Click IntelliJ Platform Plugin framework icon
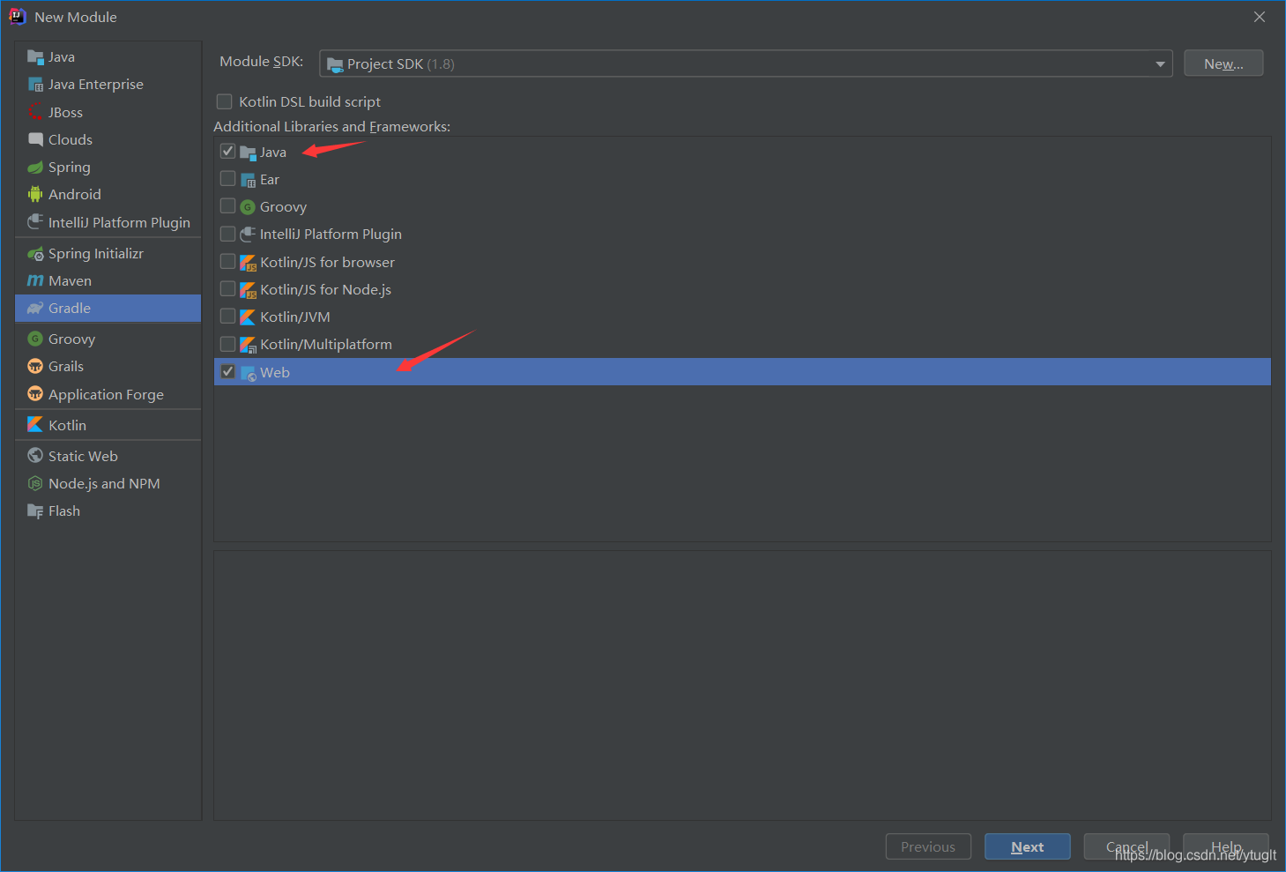 coord(248,235)
